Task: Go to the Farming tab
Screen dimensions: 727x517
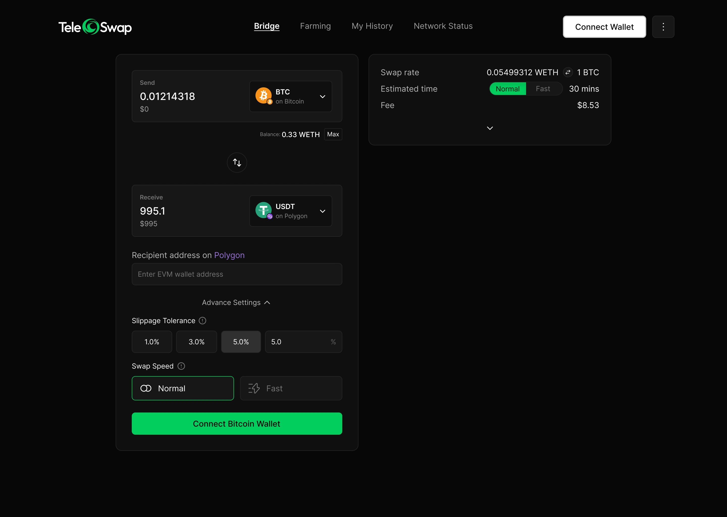Action: (315, 26)
